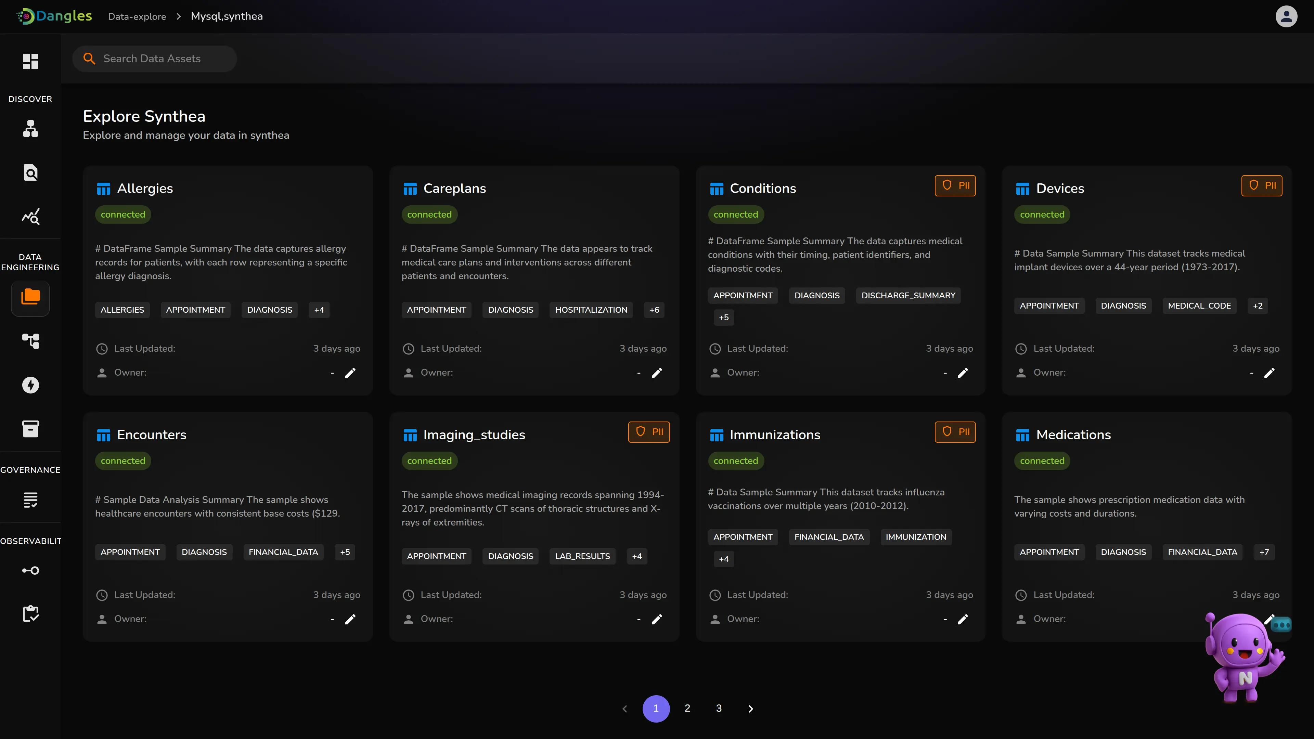Open the chart analysis search icon
Screen dimensions: 1314x739
[30, 217]
